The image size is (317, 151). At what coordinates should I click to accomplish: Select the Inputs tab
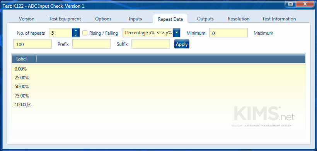pos(135,19)
